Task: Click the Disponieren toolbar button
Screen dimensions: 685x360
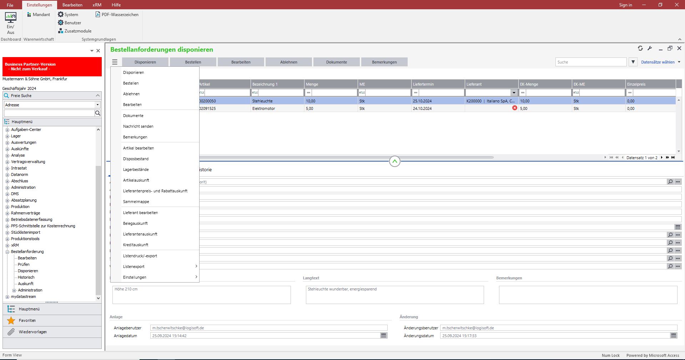Action: [145, 62]
